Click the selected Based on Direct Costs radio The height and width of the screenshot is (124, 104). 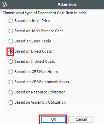click(x=11, y=51)
